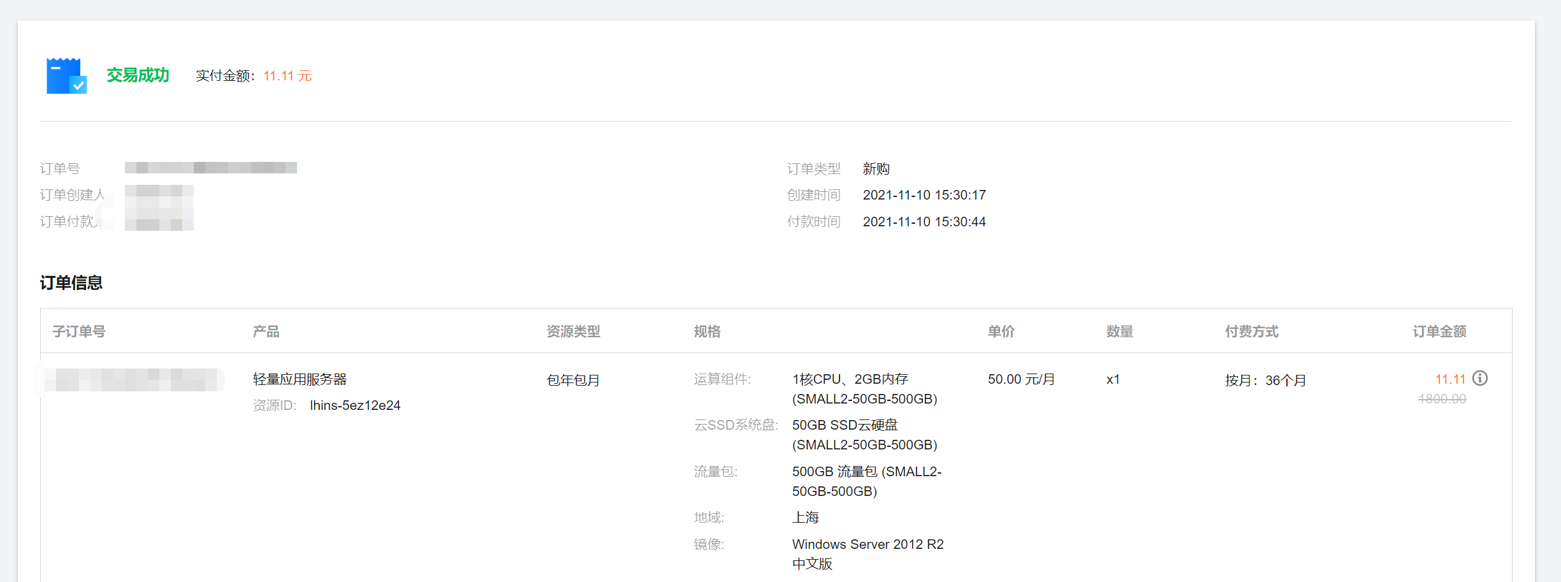Select the 实付金额 label
Screen dimensions: 1561x582
[x=225, y=76]
